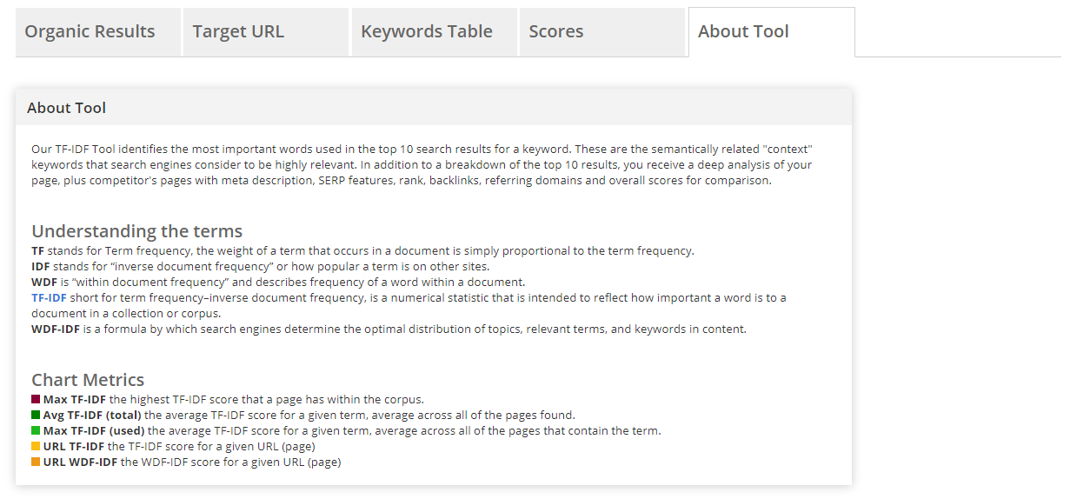1070x499 pixels.
Task: Click the Chart Metrics heading
Action: tap(88, 380)
